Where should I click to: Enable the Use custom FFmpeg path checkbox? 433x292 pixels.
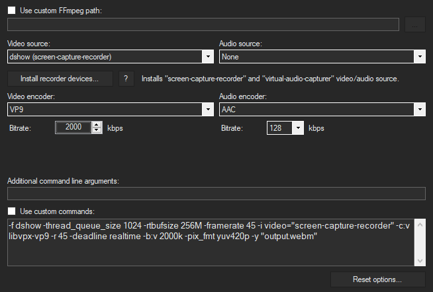pos(12,11)
